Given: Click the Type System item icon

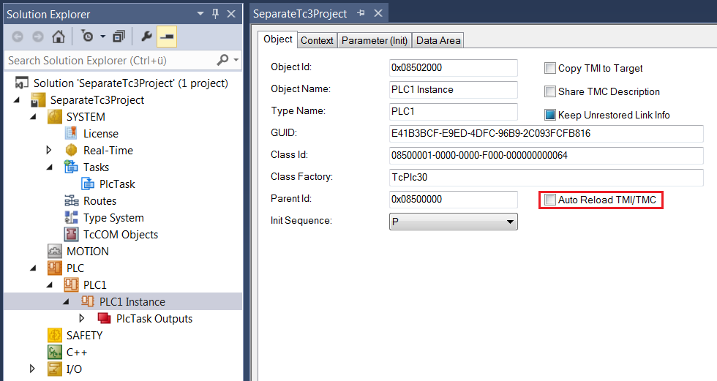Looking at the screenshot, I should pos(72,217).
